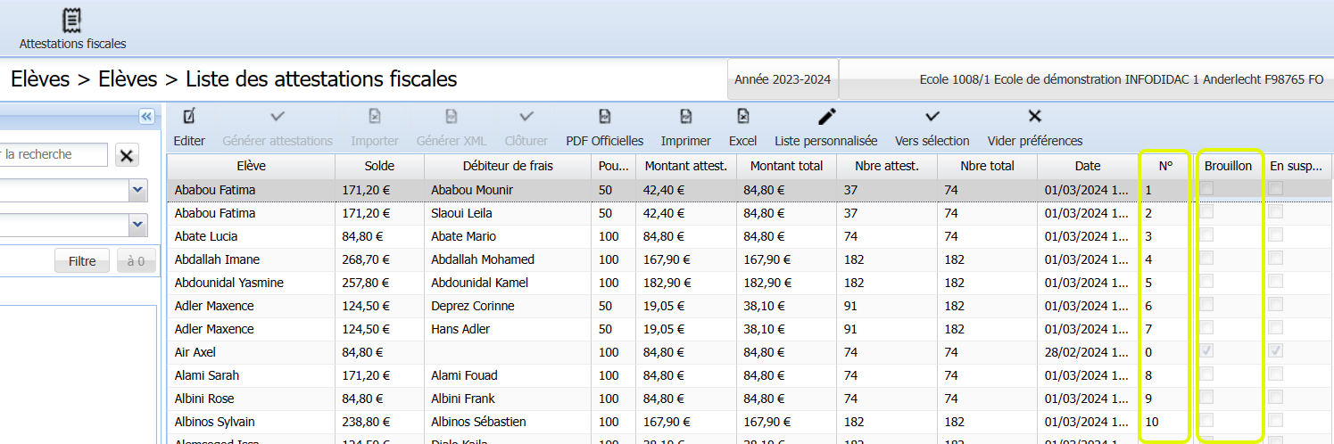Sort by the Solde column header
The height and width of the screenshot is (444, 1334).
379,166
